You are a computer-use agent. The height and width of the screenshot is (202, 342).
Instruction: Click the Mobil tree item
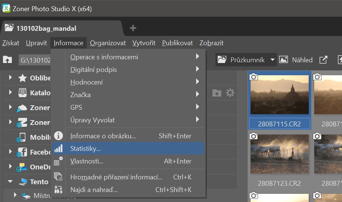pyautogui.click(x=40, y=137)
